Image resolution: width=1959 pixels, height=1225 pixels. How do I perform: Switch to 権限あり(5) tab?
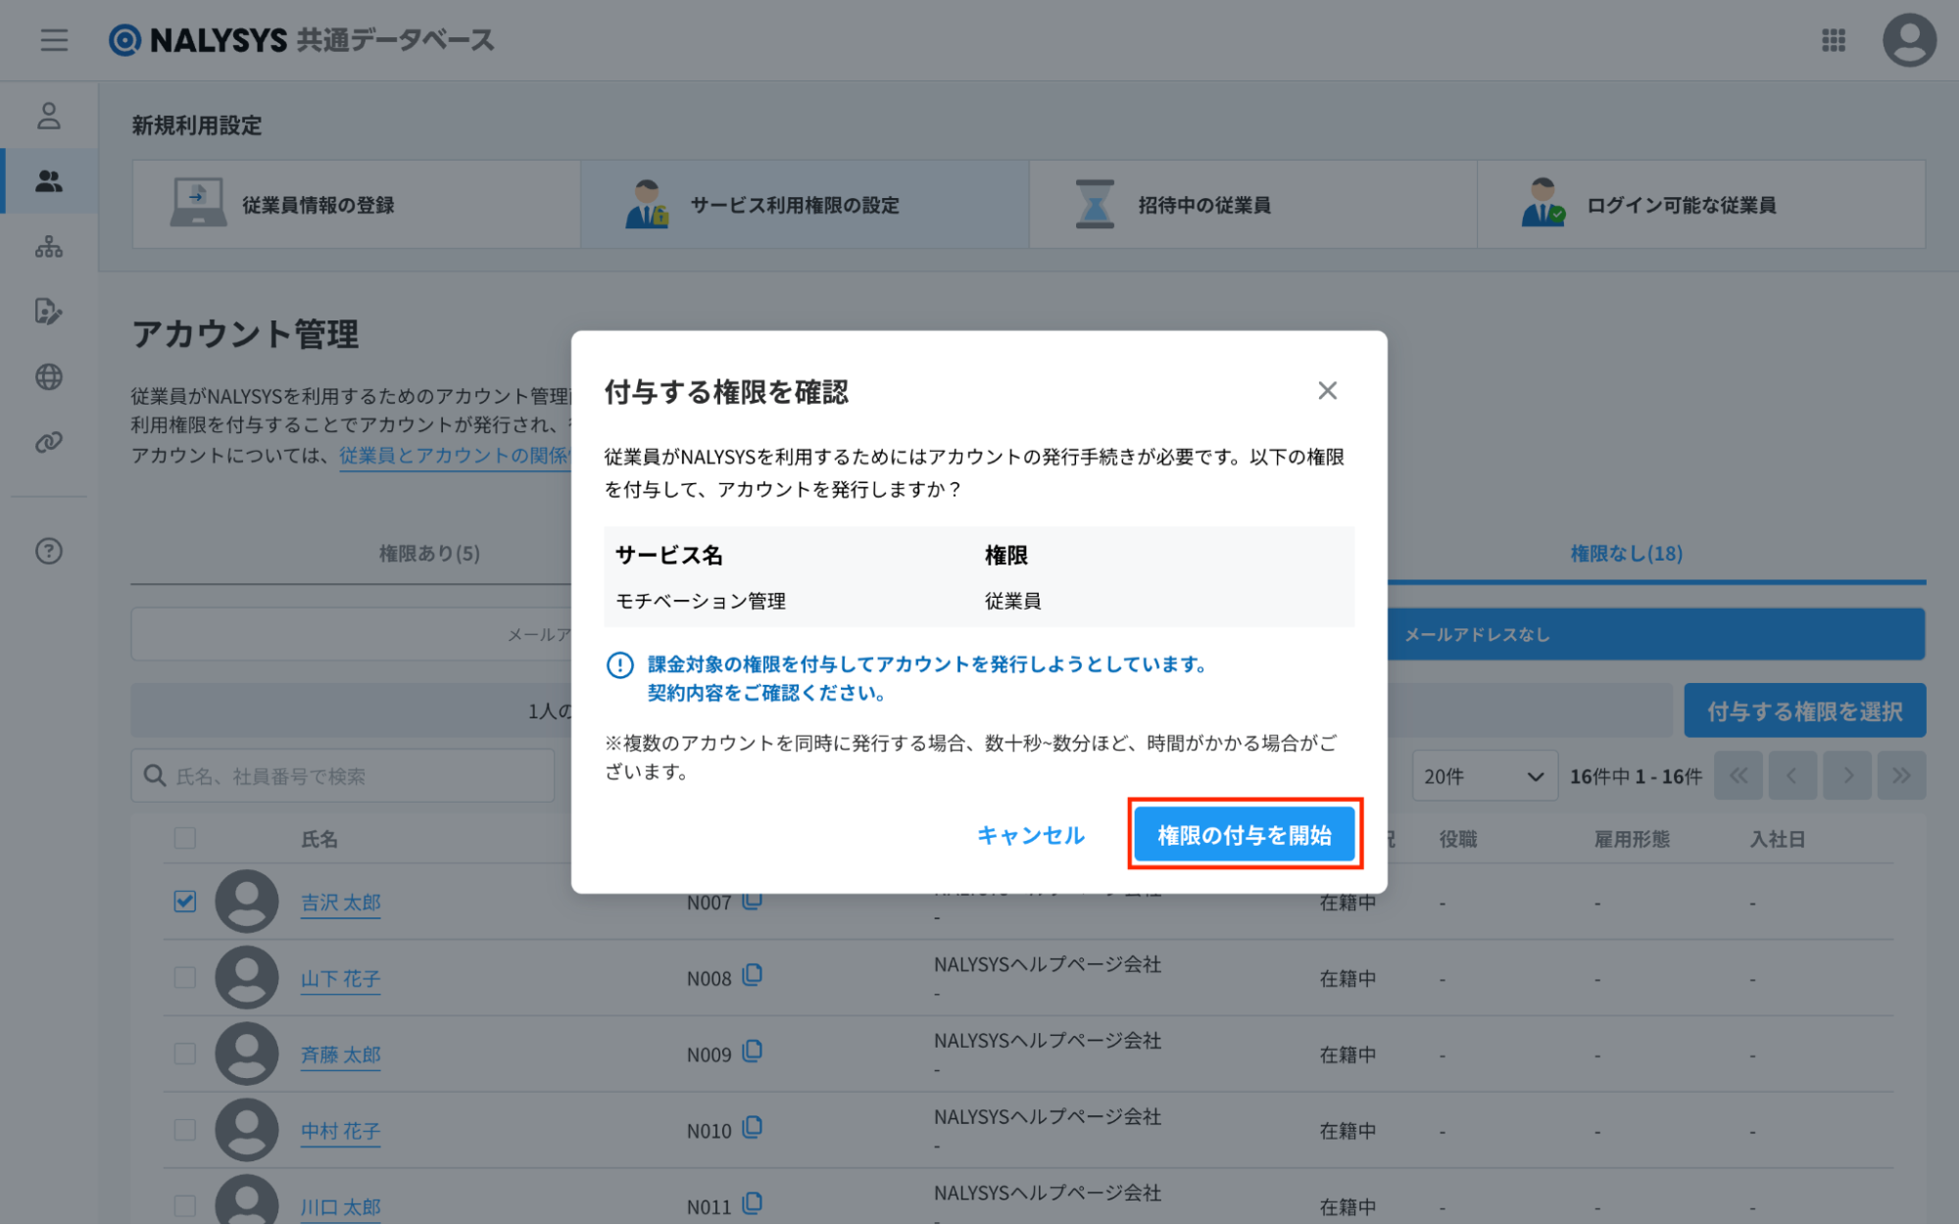[429, 554]
